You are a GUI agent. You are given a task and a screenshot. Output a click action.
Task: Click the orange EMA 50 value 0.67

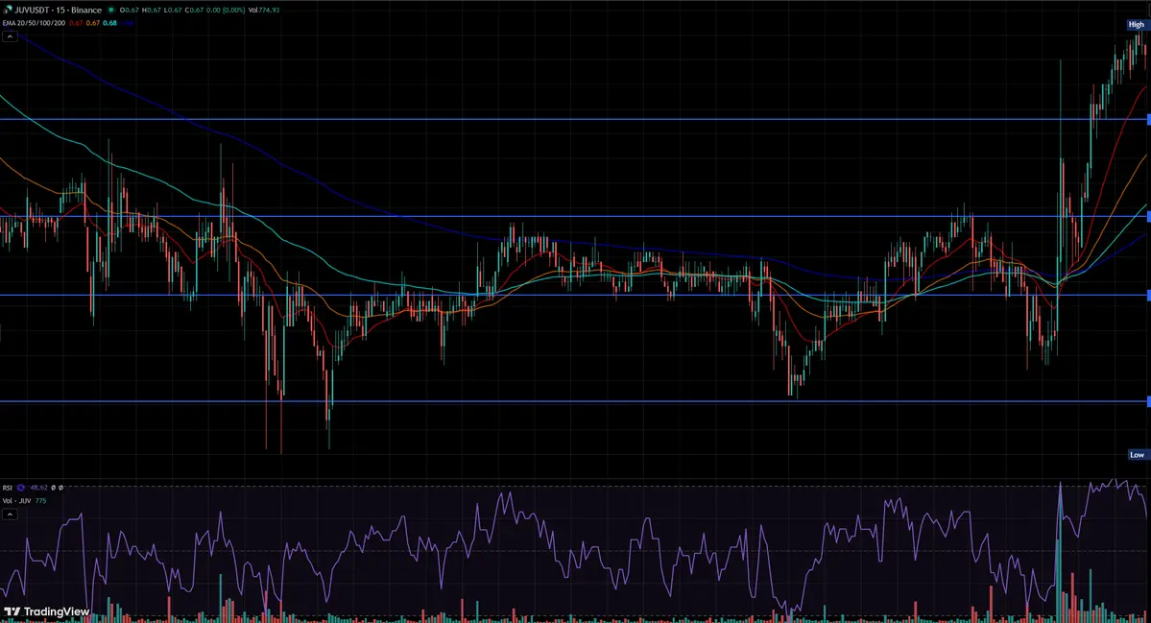(x=92, y=23)
